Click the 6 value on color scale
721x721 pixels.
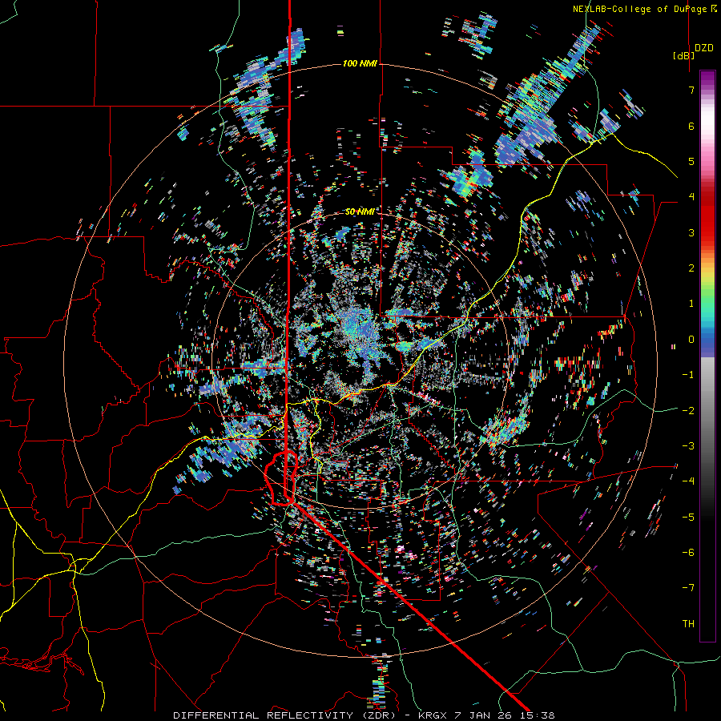(x=691, y=126)
